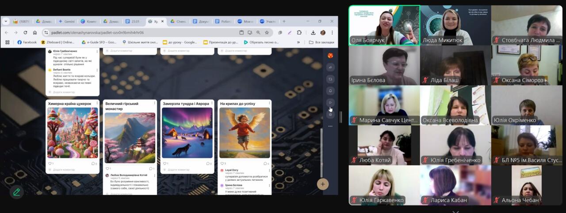Screen dimensions: 566x213
Task: Open comments on 'На крилах до успіху' post
Action: [266, 164]
